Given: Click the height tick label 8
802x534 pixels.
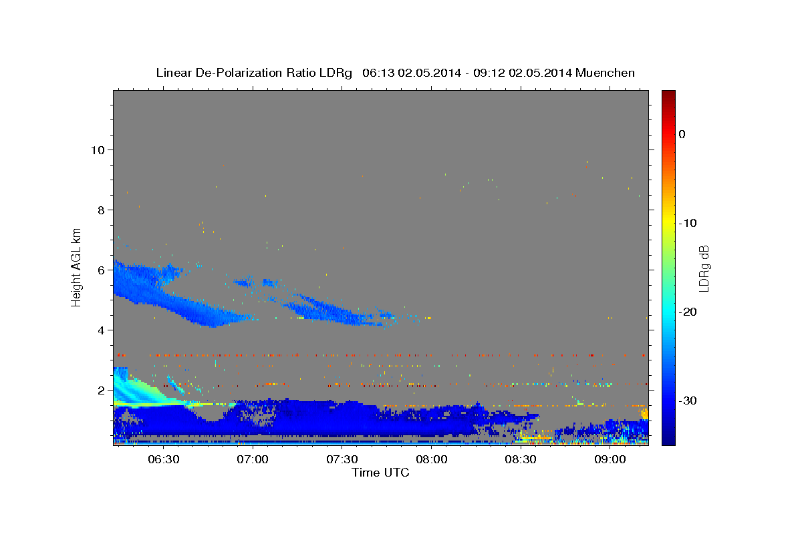Looking at the screenshot, I should pos(101,210).
